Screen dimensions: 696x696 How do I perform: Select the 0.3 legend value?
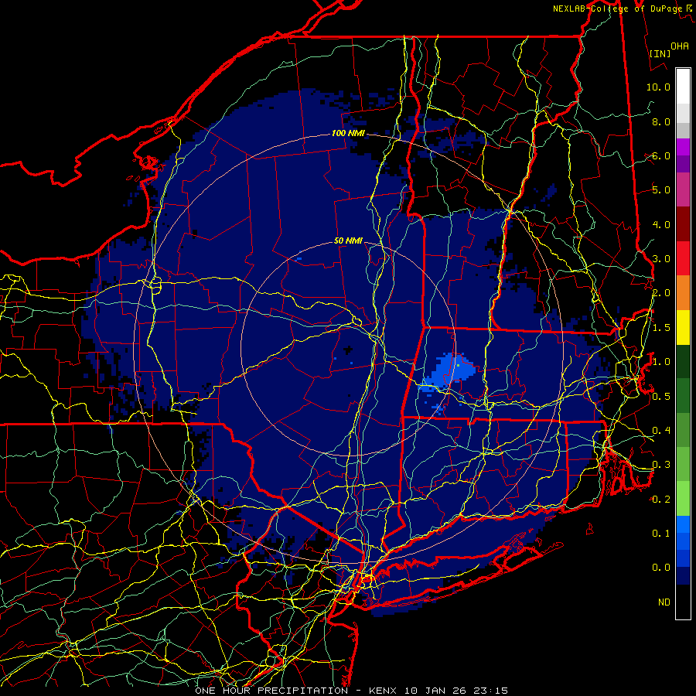661,465
